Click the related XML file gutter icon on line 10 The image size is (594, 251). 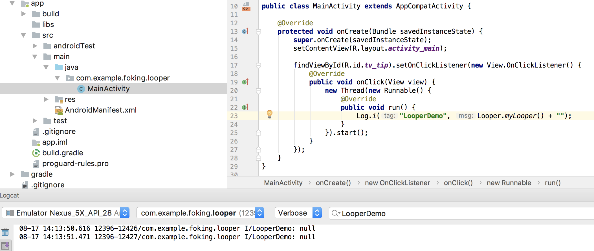coord(246,6)
